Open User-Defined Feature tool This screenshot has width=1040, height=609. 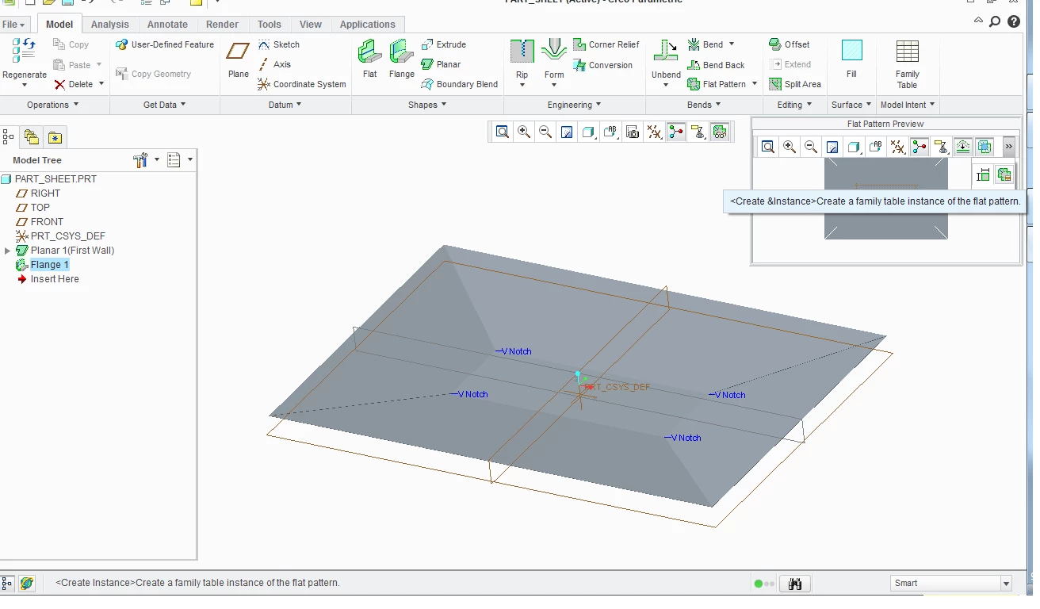[x=165, y=44]
